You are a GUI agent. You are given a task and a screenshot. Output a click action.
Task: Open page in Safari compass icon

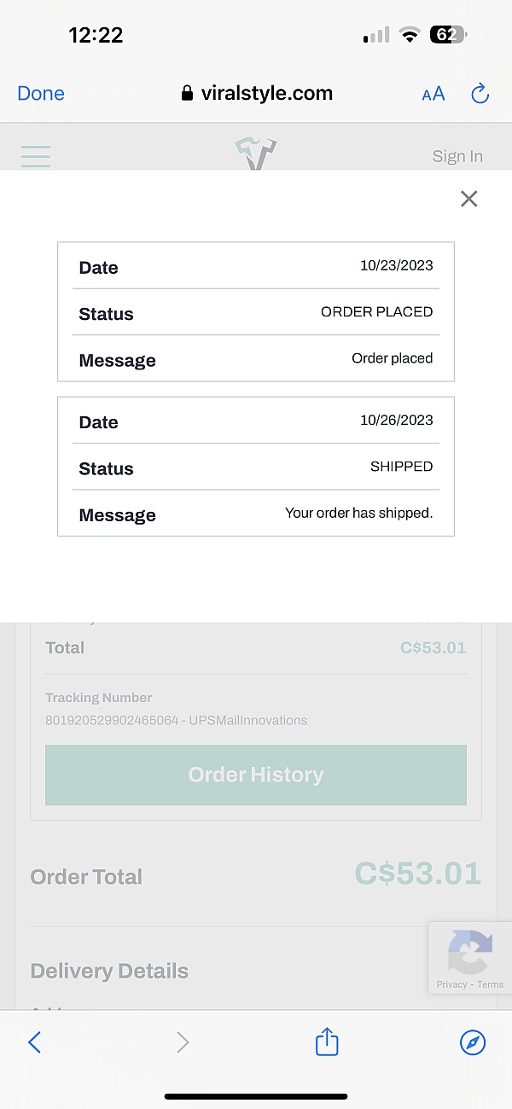[x=473, y=1042]
